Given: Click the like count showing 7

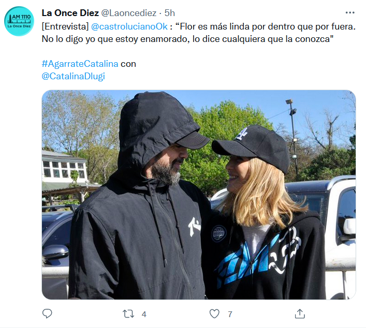Looking at the screenshot, I should [x=230, y=314].
